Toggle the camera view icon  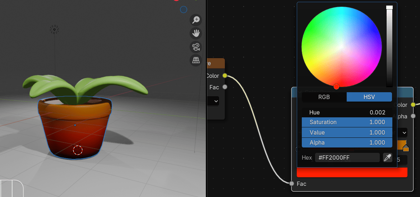(x=196, y=47)
